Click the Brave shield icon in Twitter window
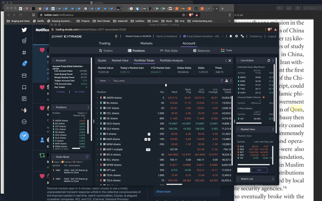This screenshot has height=201, width=322. pos(191,15)
